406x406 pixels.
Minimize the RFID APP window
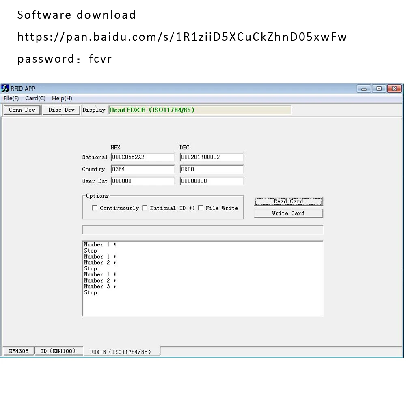[364, 89]
